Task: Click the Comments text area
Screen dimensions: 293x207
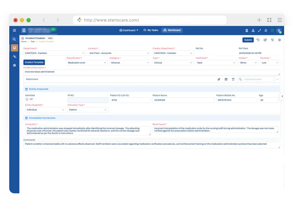Action: [x=152, y=145]
